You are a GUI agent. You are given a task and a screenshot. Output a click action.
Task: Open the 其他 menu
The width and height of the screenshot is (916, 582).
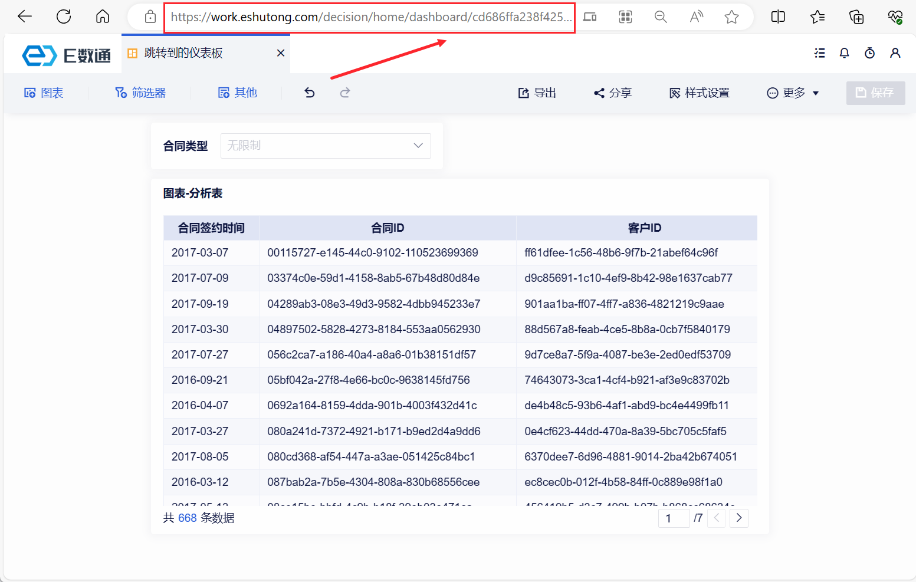(x=238, y=93)
